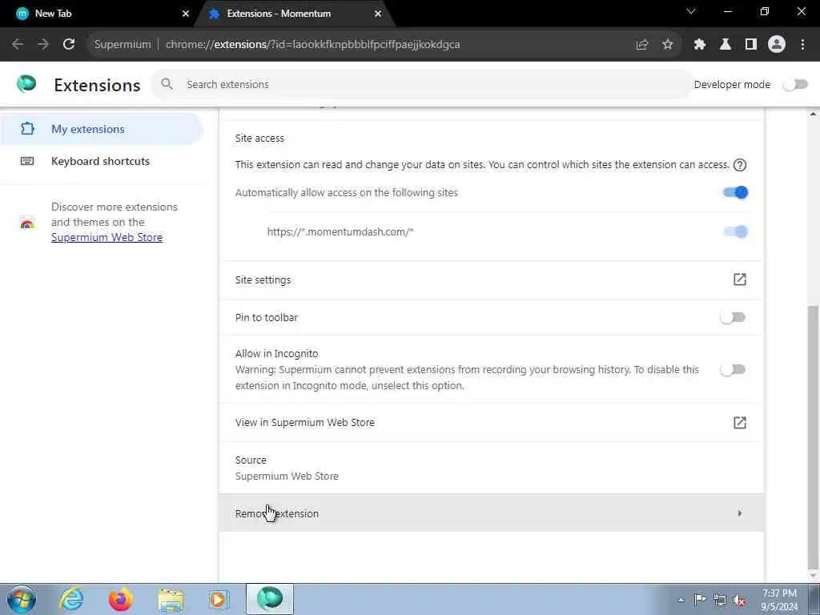The width and height of the screenshot is (820, 615).
Task: Click the scrollbar up arrow
Action: point(814,113)
